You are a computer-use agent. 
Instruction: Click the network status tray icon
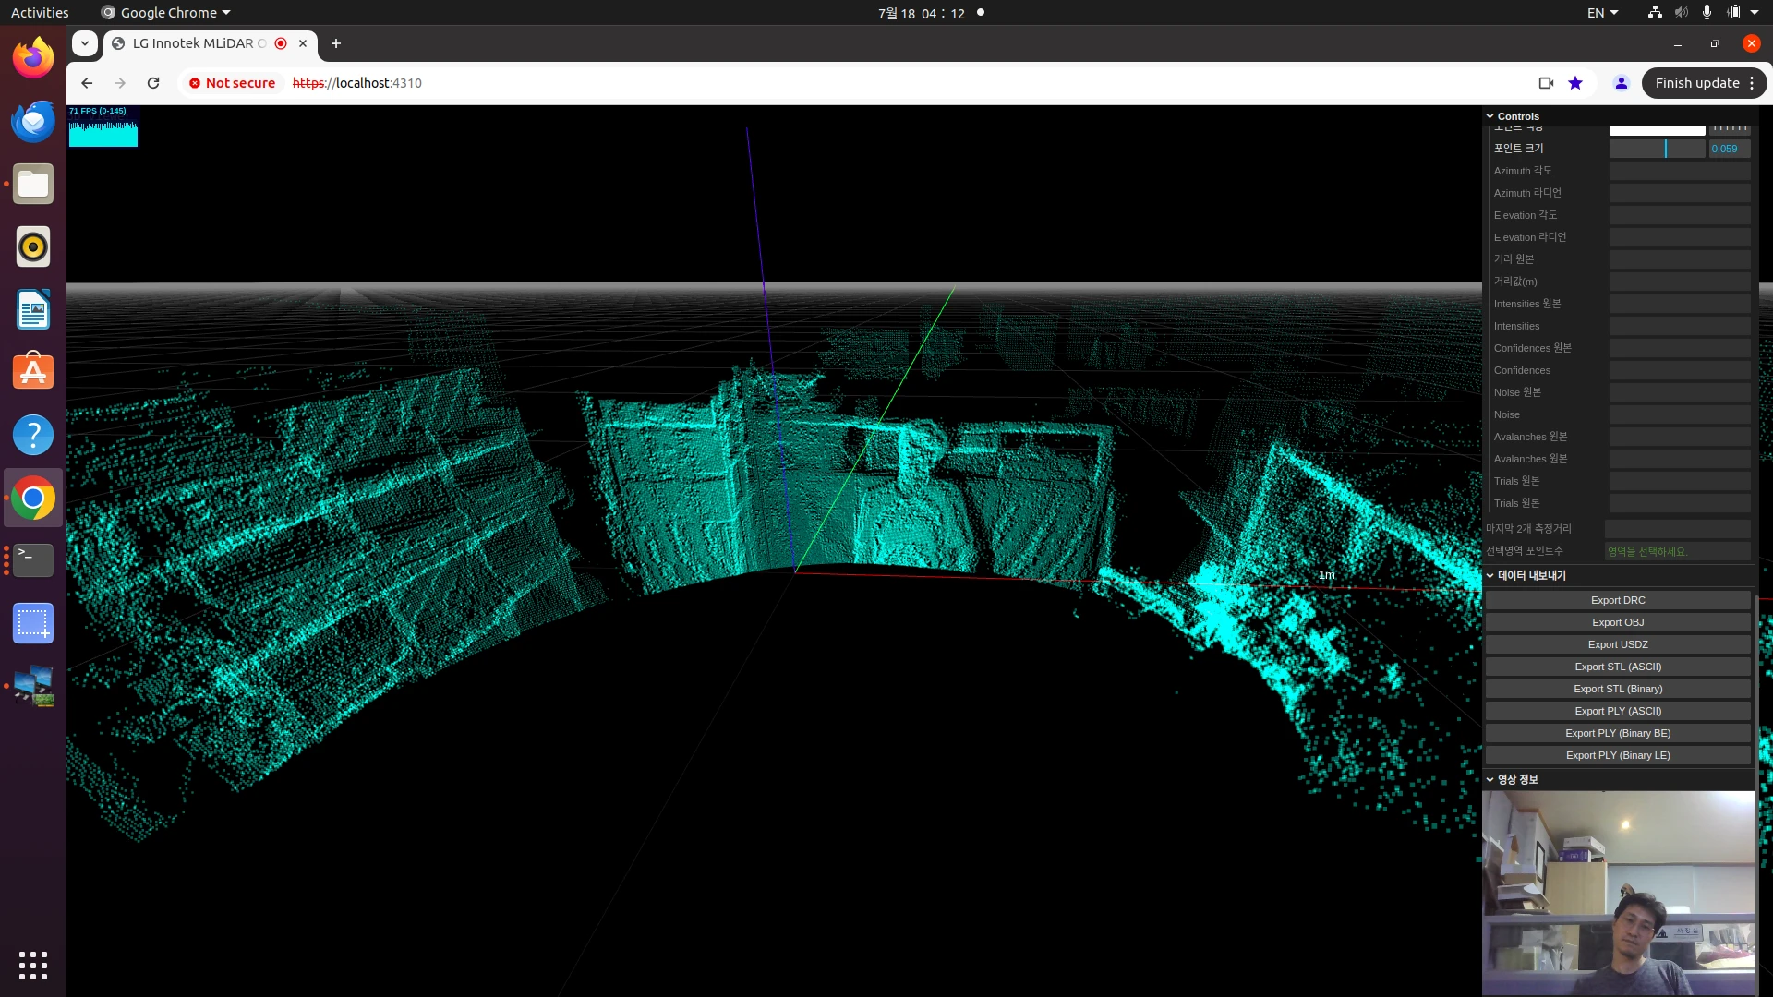click(x=1655, y=13)
